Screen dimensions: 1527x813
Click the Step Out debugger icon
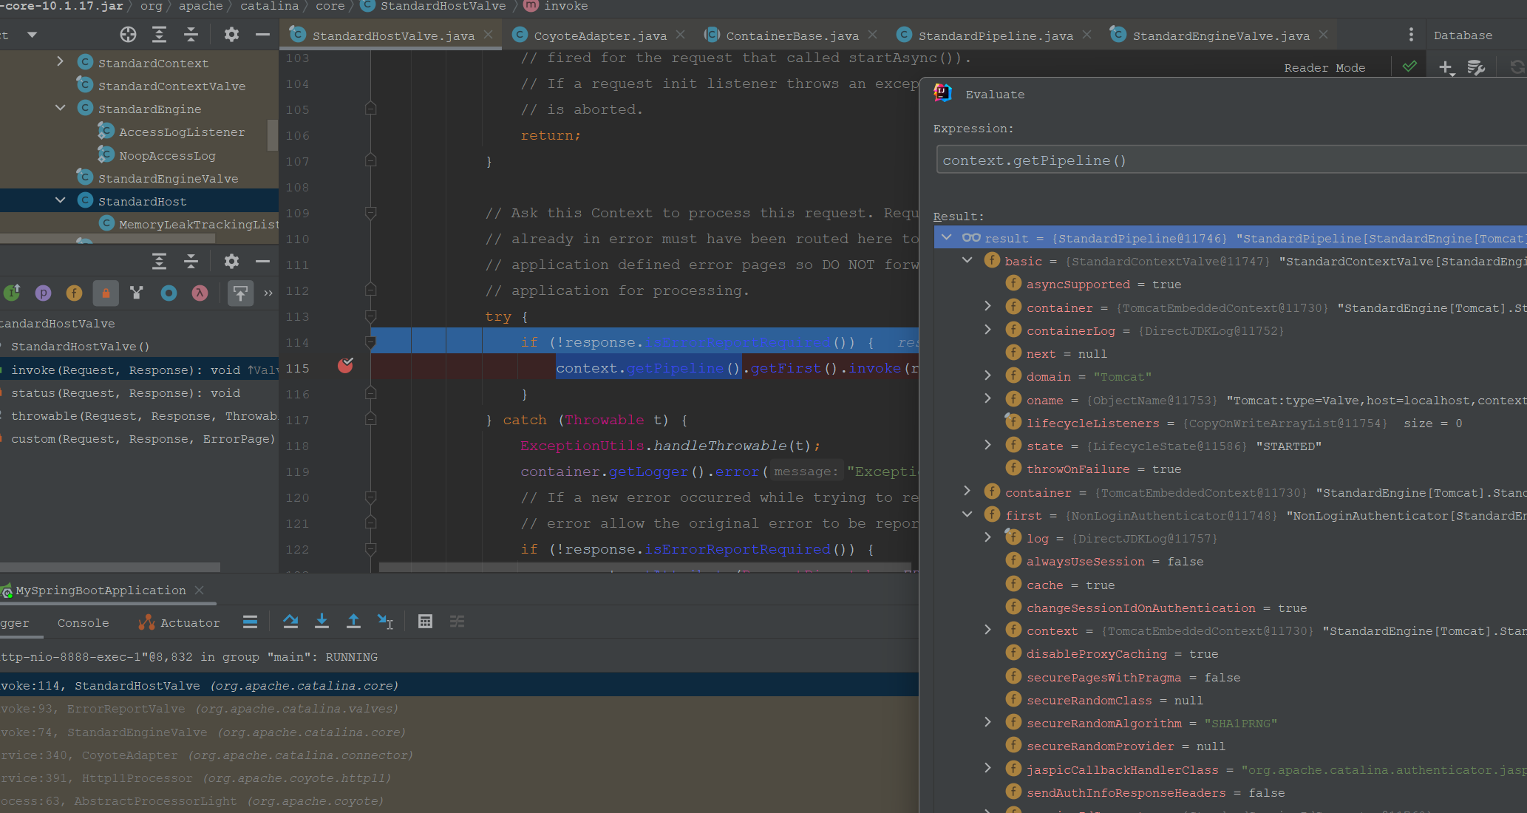[353, 622]
